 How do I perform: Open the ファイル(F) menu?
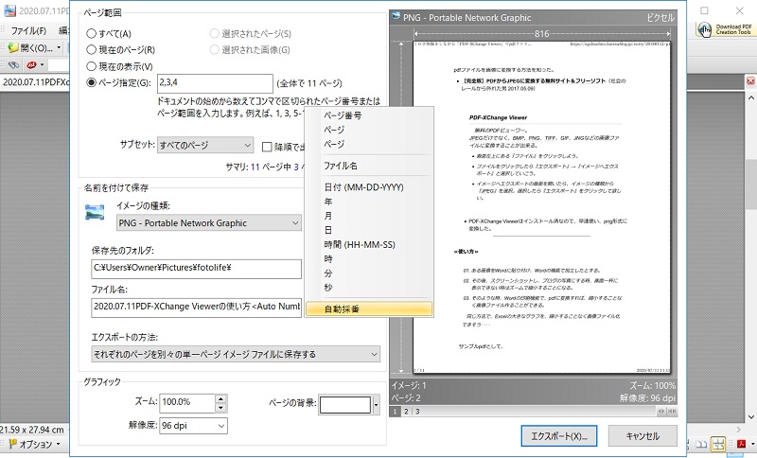28,31
